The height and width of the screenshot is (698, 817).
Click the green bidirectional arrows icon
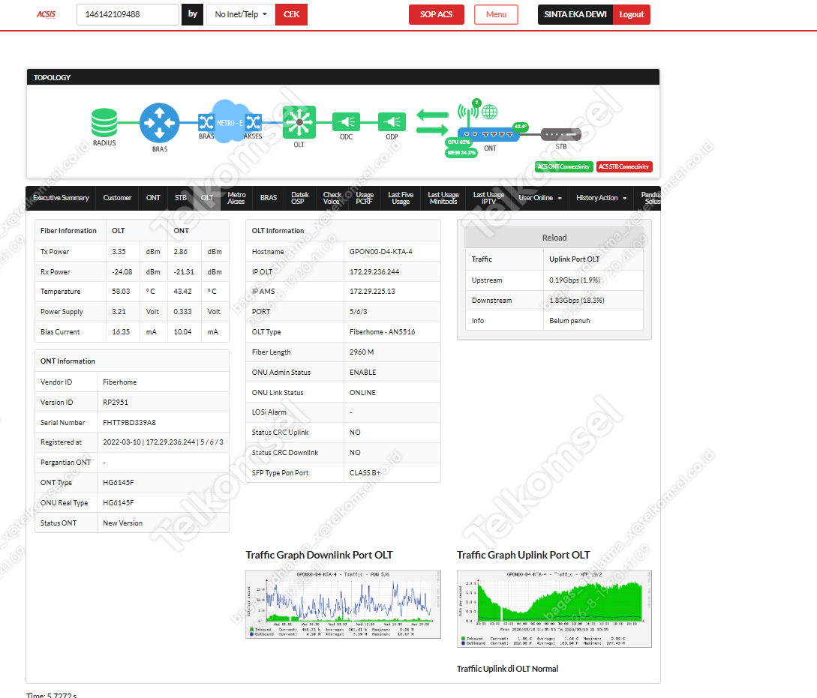pyautogui.click(x=432, y=122)
